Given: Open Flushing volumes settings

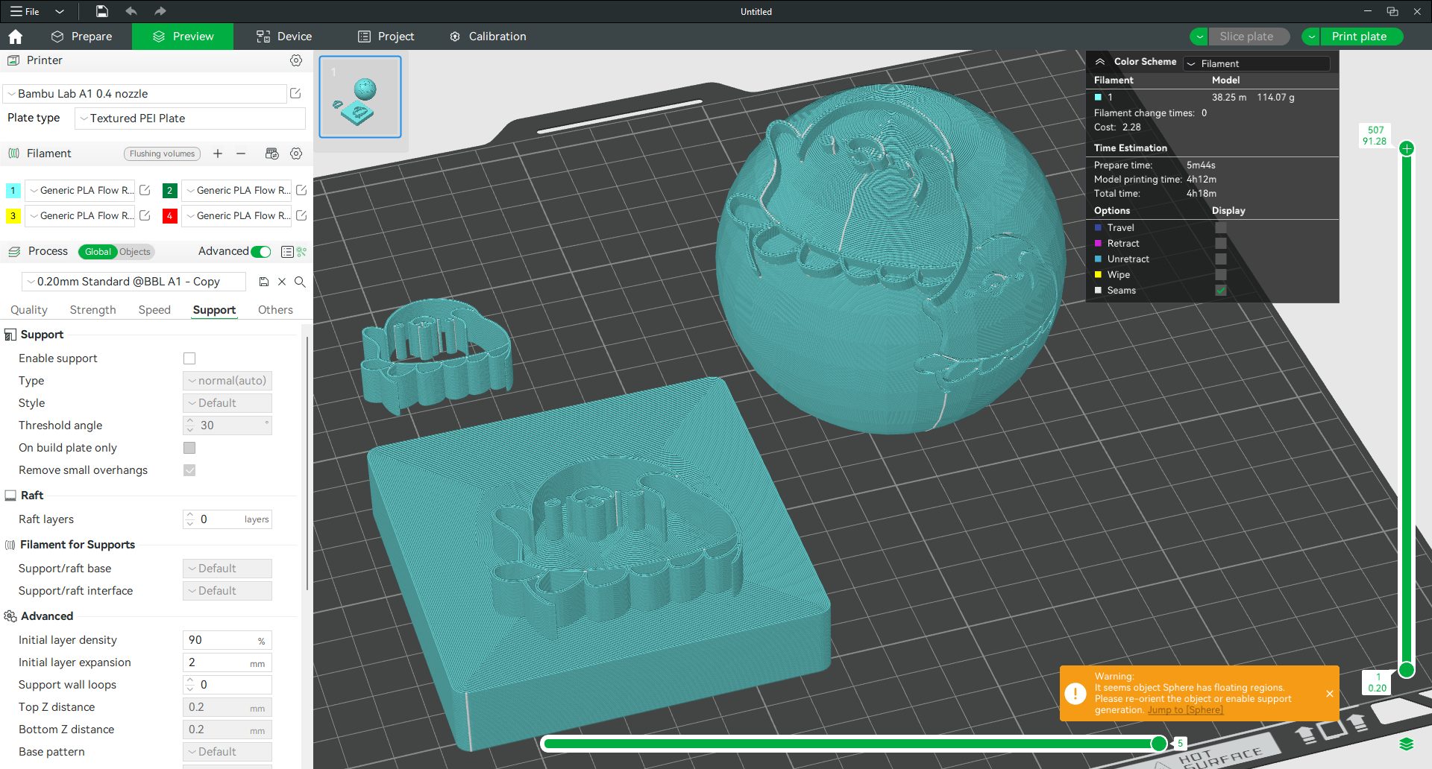Looking at the screenshot, I should [162, 154].
